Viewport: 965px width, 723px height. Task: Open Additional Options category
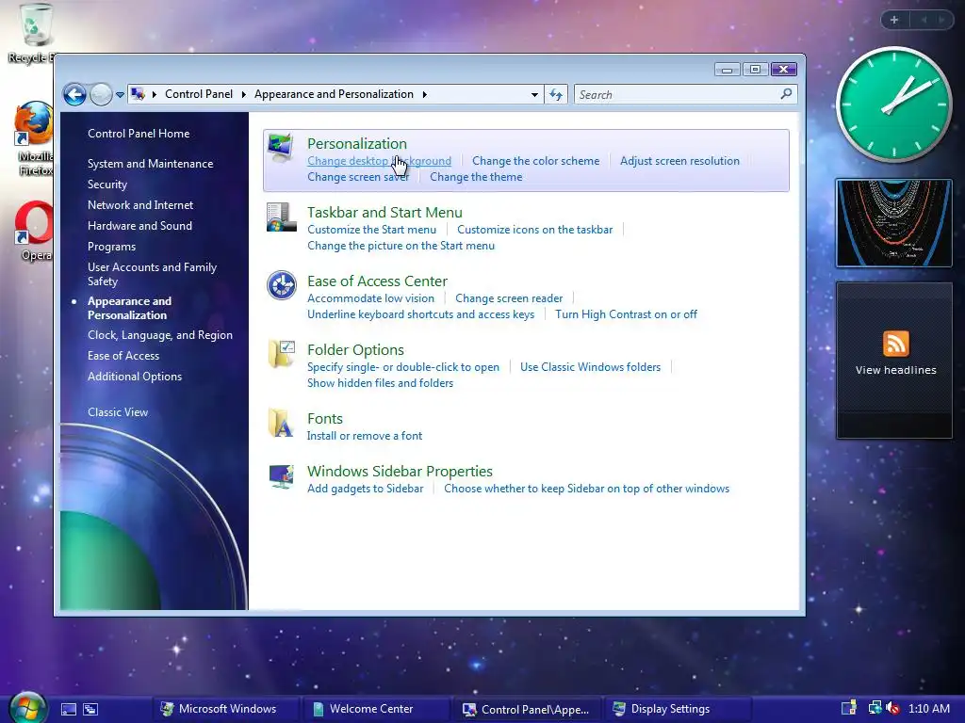point(135,377)
